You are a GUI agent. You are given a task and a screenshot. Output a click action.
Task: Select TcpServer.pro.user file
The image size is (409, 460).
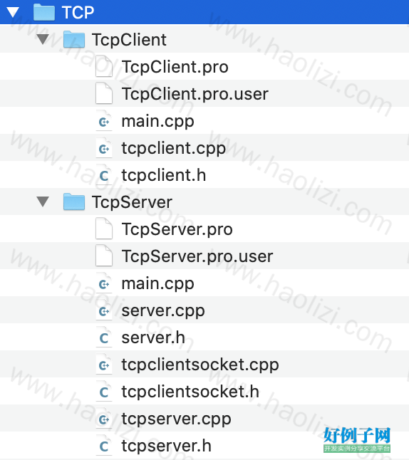(204, 256)
